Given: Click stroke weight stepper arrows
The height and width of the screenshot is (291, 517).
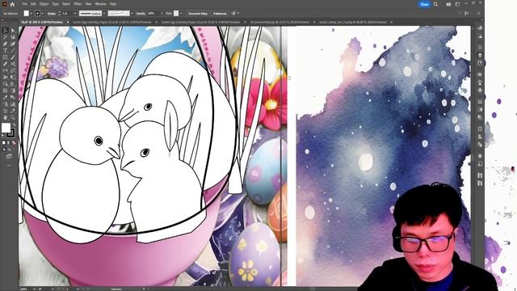Looking at the screenshot, I should [59, 14].
